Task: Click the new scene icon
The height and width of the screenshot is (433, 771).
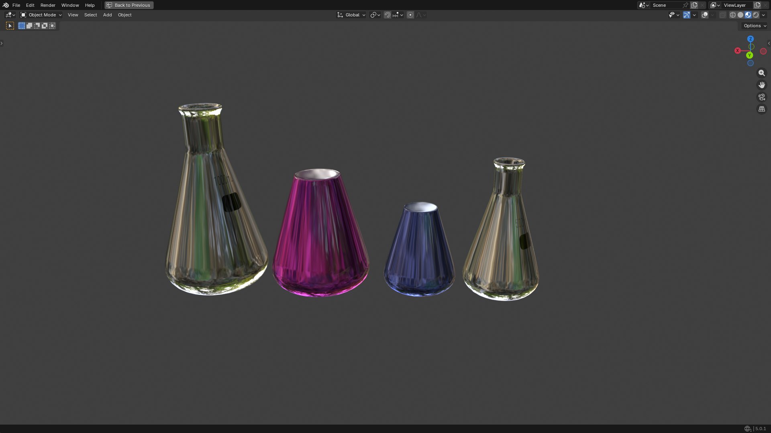Action: pyautogui.click(x=694, y=5)
